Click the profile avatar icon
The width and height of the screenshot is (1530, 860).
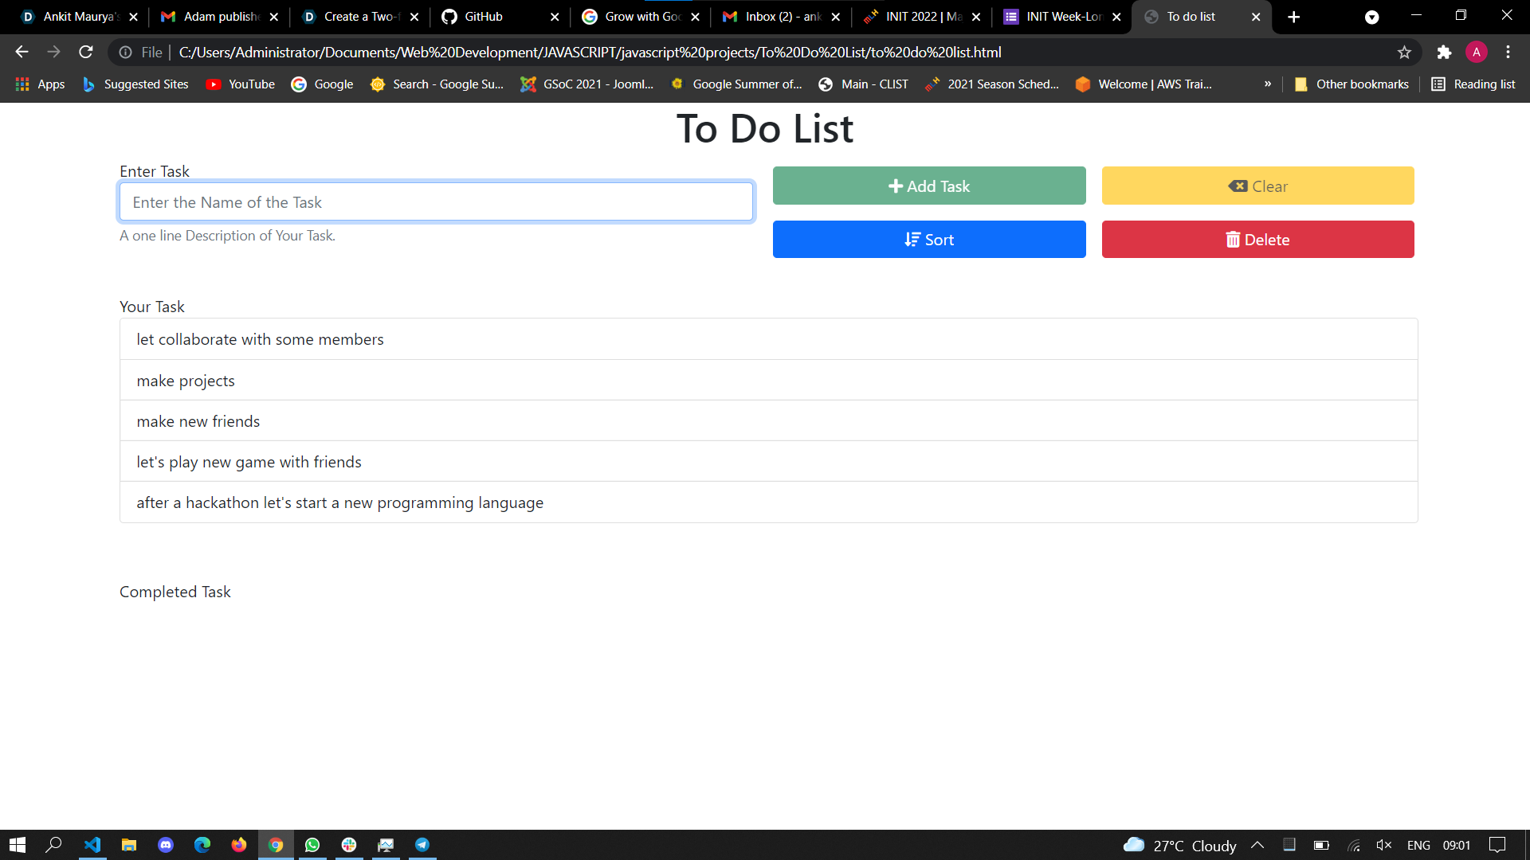point(1476,53)
